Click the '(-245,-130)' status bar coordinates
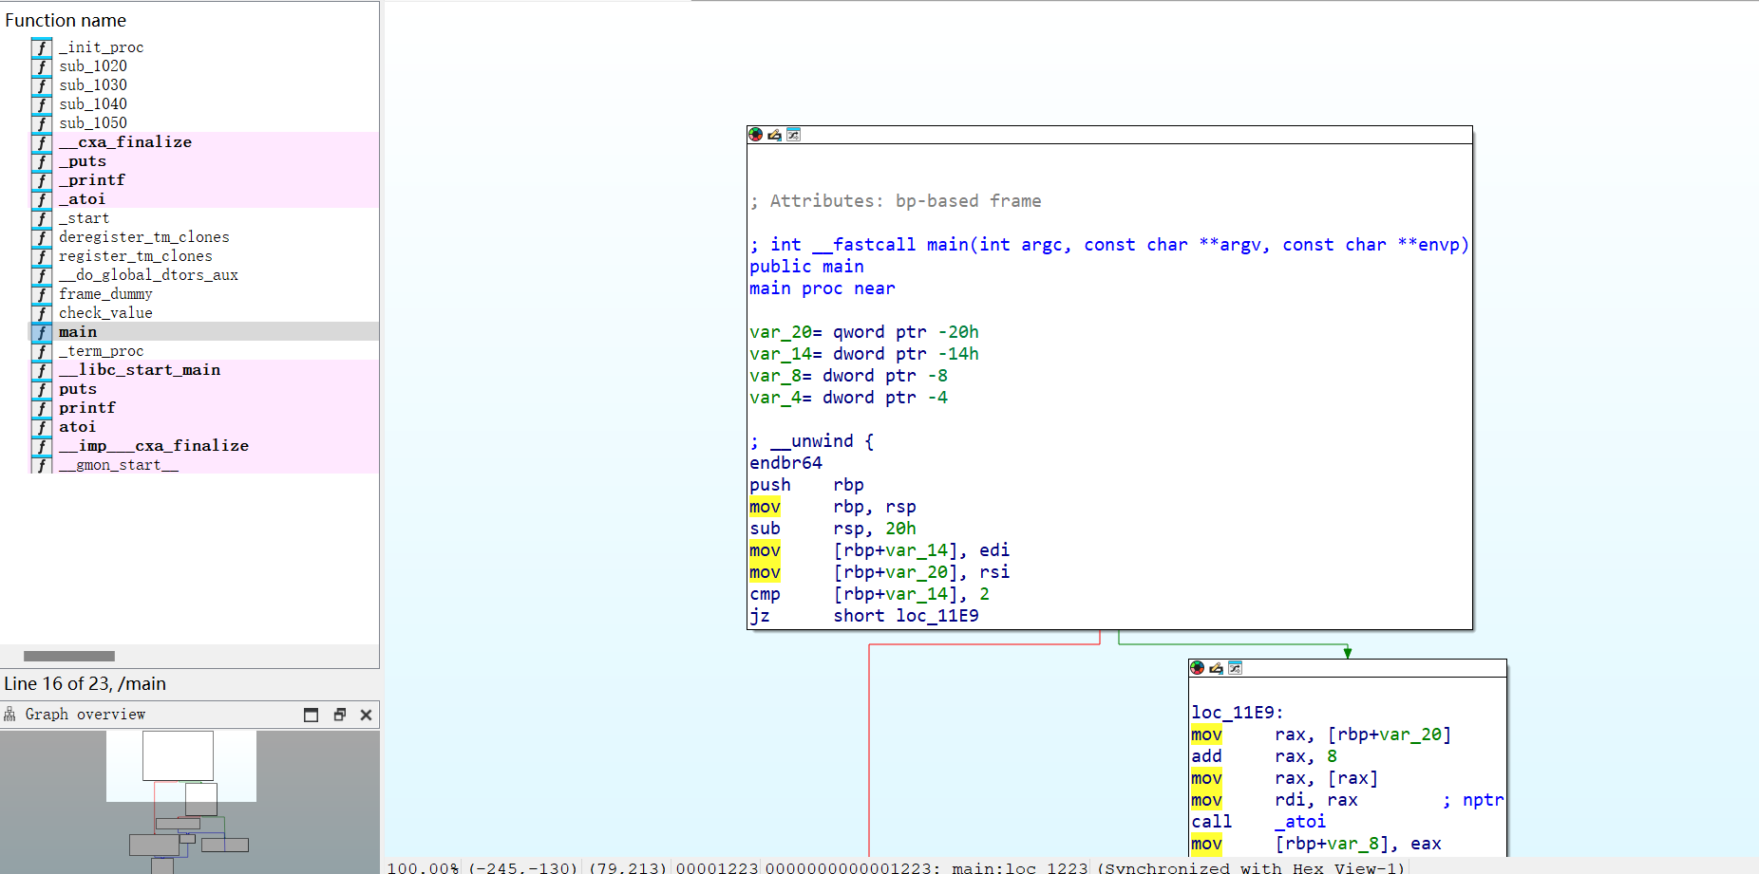This screenshot has height=874, width=1759. [523, 867]
